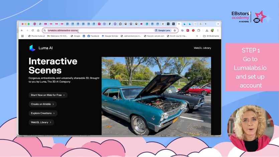Open WebGL Library link in the top navigation

[202, 48]
